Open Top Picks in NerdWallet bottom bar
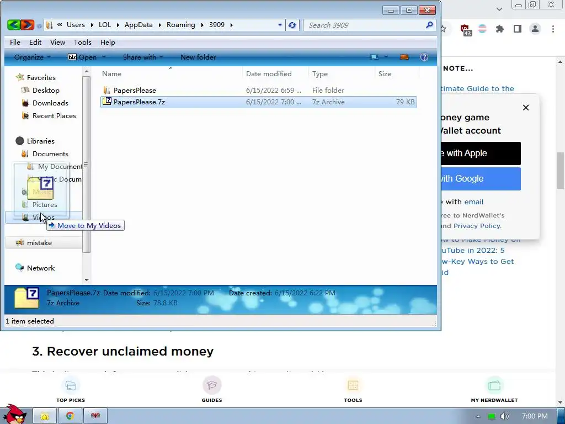Viewport: 565px width, 424px height. 71,389
